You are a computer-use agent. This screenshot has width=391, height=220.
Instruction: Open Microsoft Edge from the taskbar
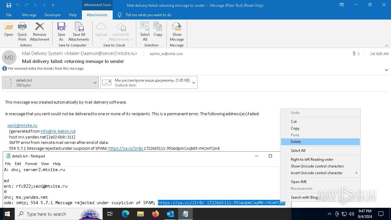[126, 214]
